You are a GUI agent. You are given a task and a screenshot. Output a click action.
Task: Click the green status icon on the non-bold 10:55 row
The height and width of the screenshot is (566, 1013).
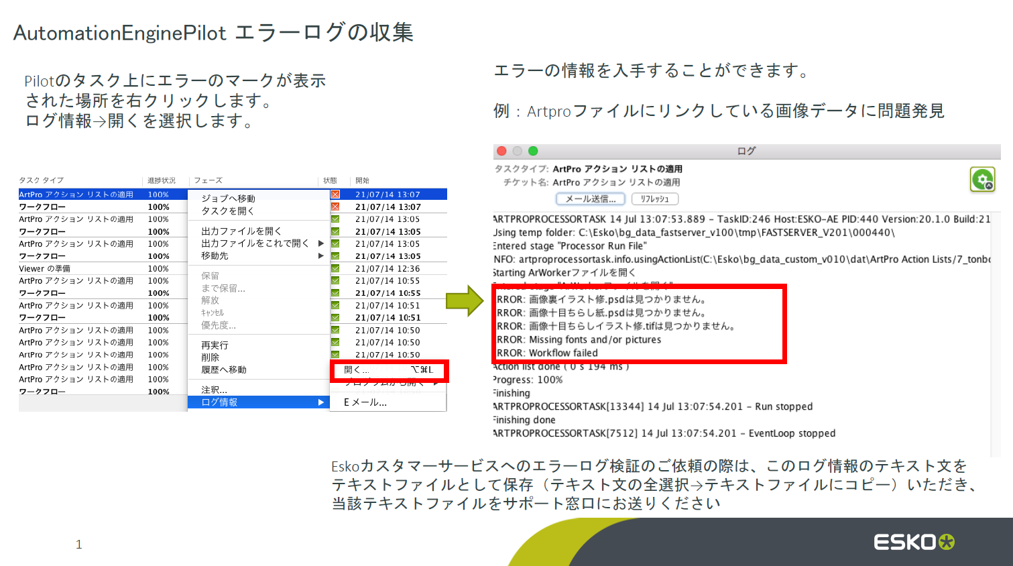tap(335, 281)
